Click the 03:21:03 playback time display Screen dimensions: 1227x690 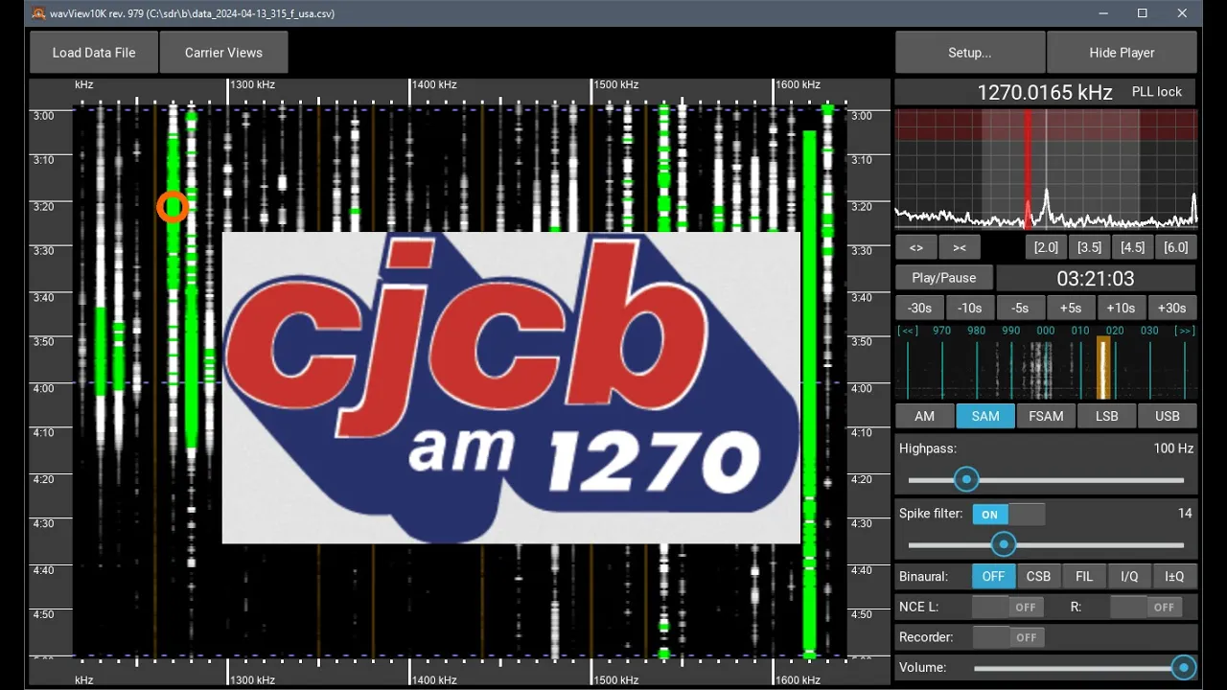click(1096, 278)
